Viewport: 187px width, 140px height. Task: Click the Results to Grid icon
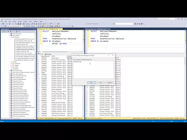click(x=57, y=26)
